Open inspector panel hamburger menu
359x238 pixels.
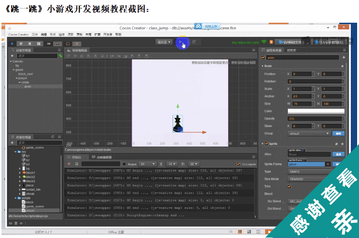click(344, 50)
